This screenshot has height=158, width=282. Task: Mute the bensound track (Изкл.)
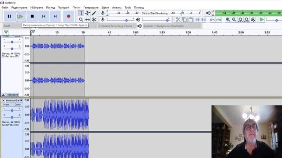point(7,104)
